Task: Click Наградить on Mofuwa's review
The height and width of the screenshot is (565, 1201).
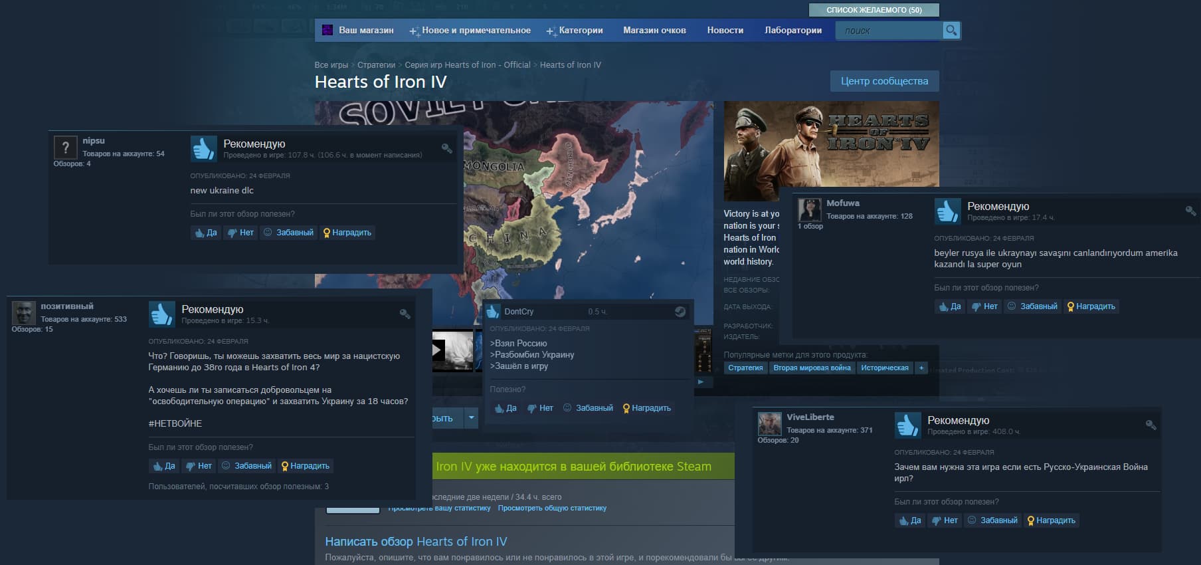Action: tap(1091, 306)
